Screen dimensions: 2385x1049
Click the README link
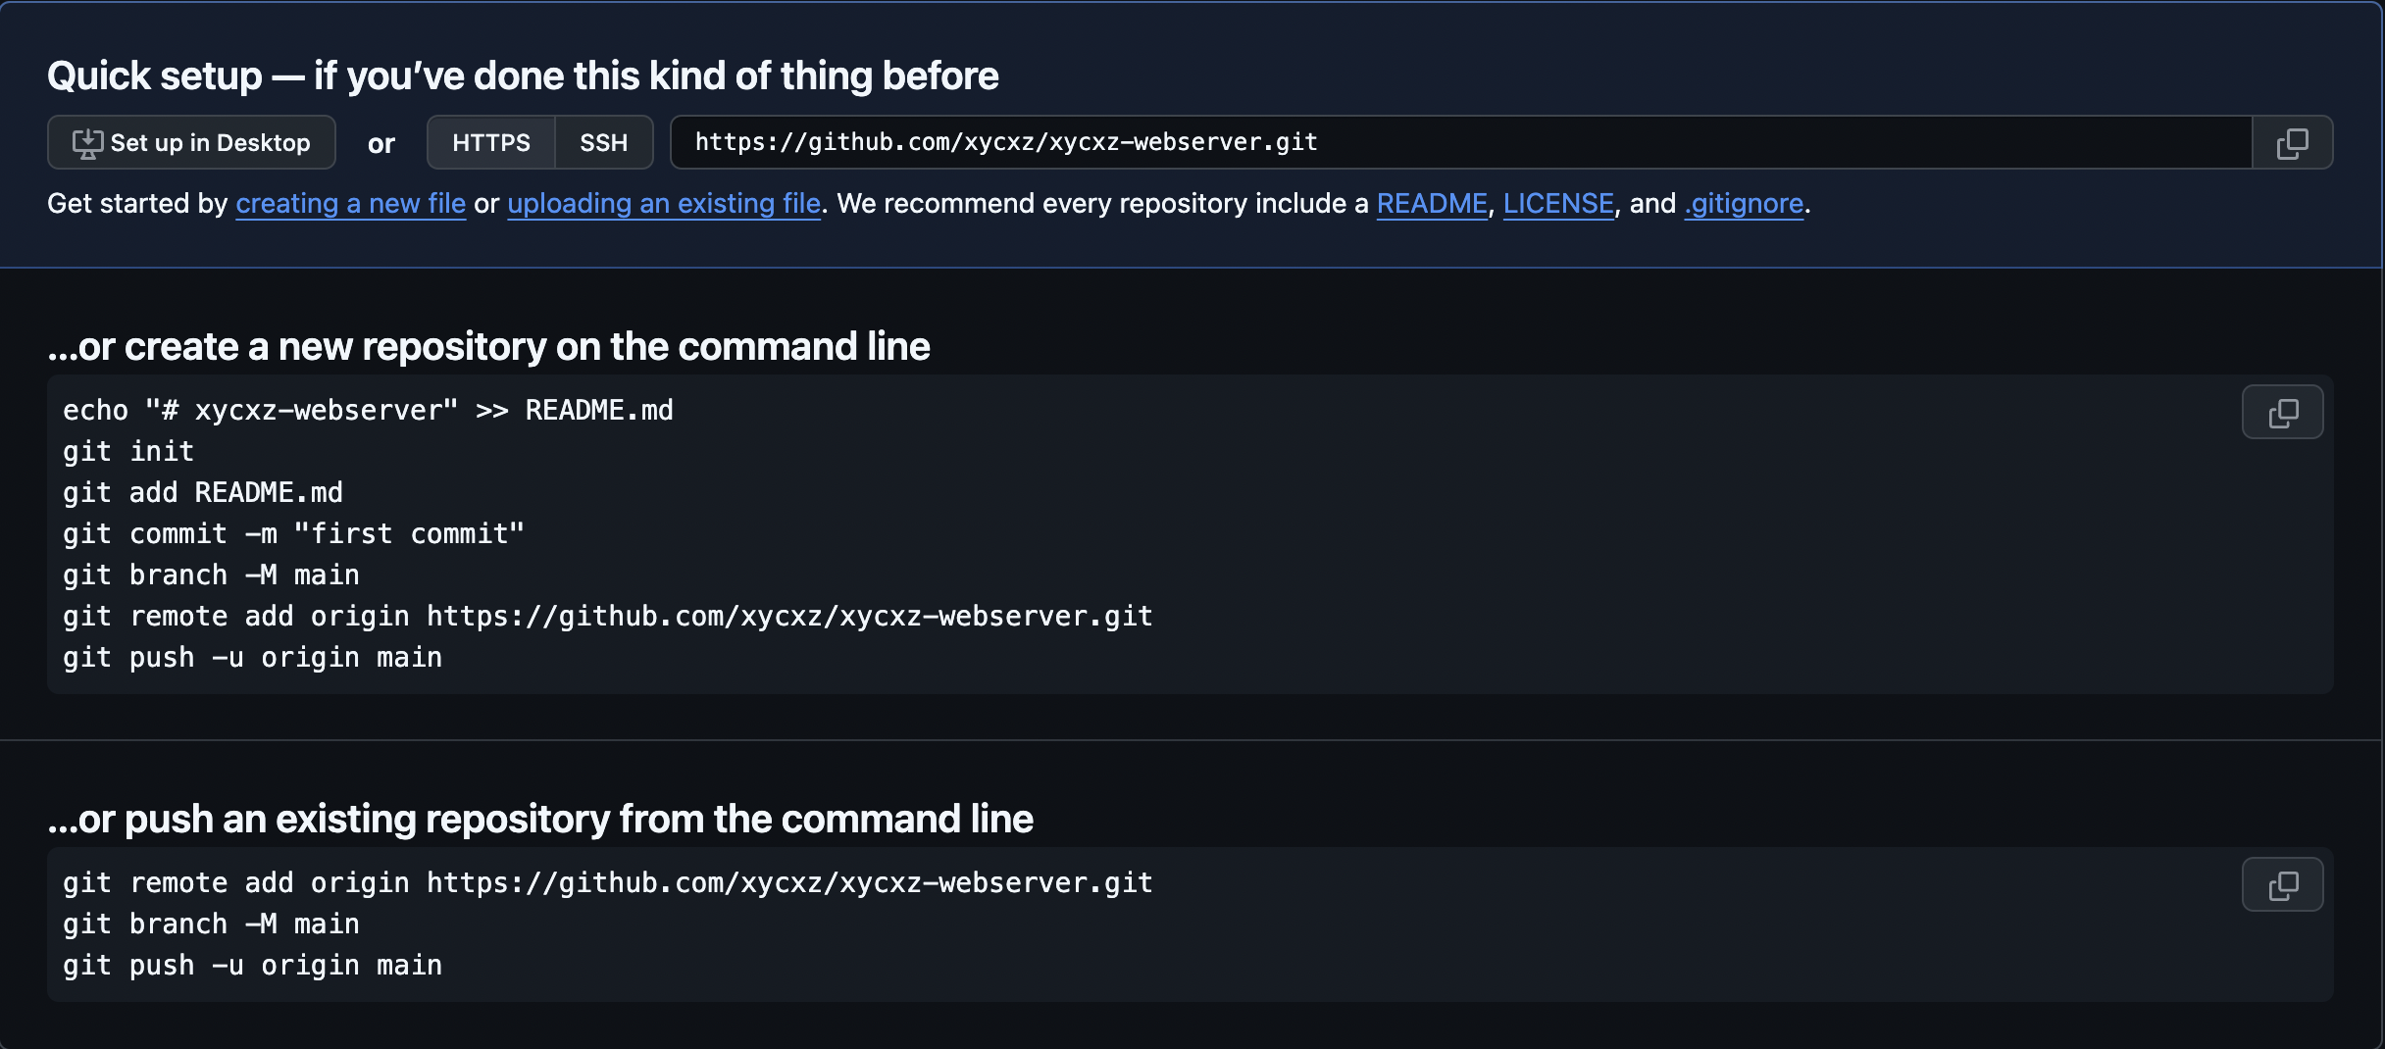click(1431, 203)
